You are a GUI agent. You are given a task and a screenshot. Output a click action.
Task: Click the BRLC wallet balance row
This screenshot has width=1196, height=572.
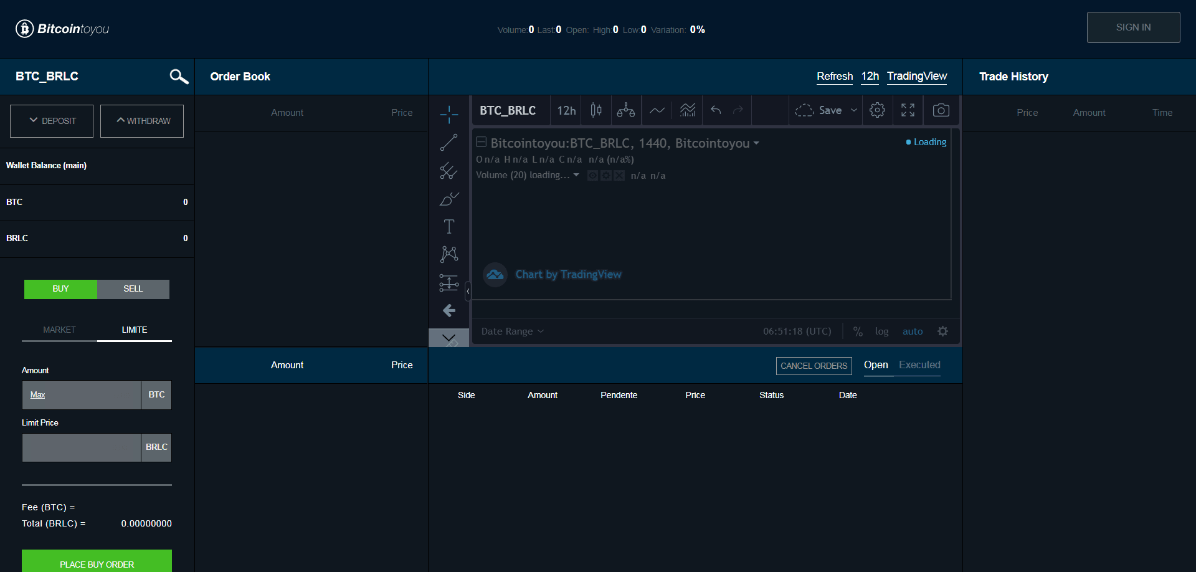coord(97,239)
